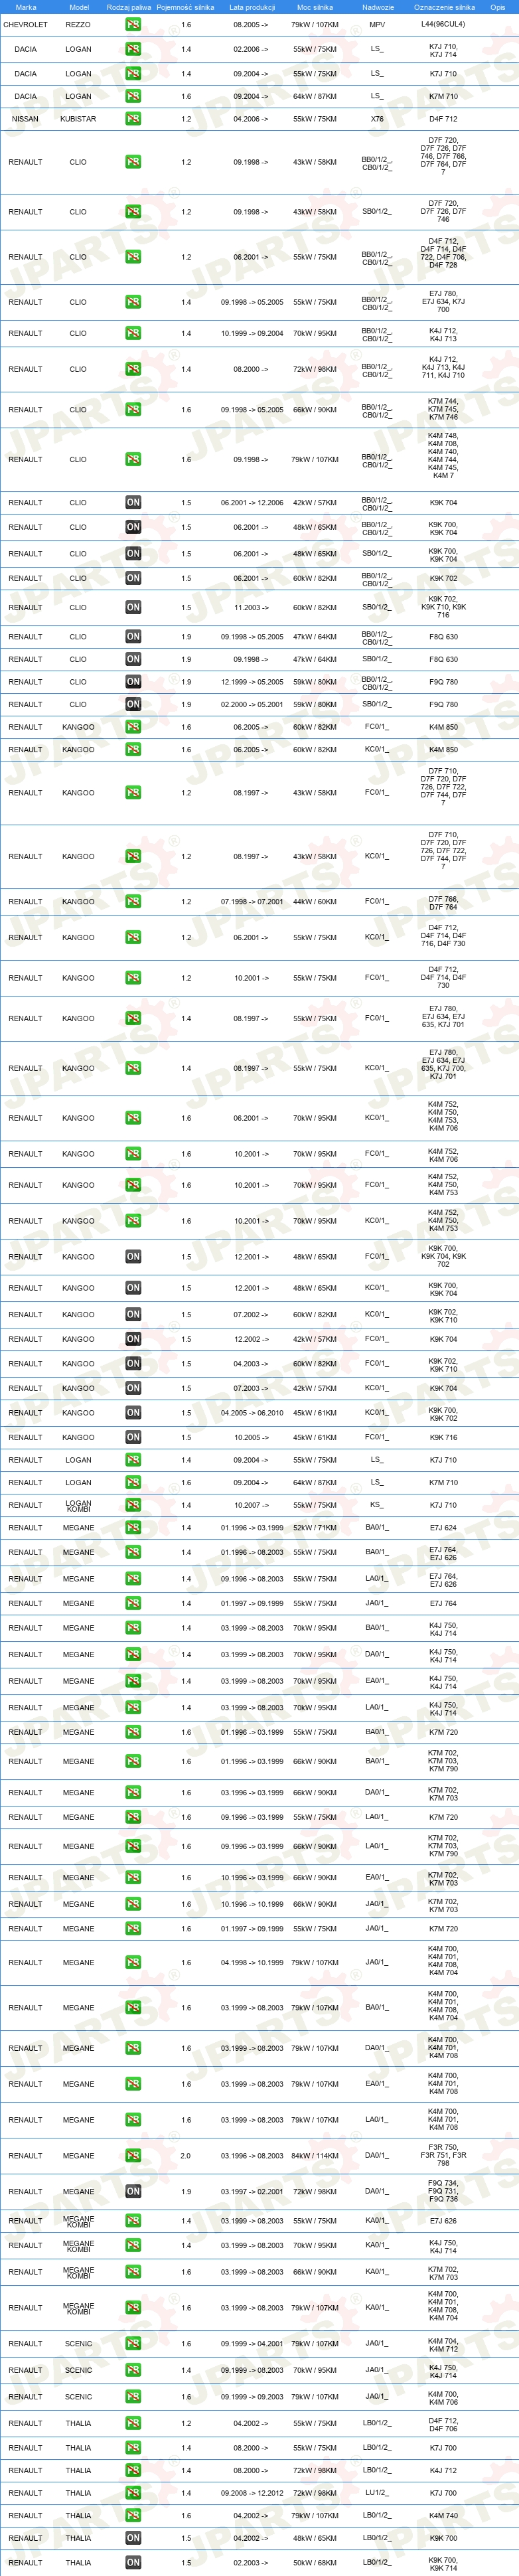This screenshot has width=519, height=2576.
Task: Click the petrol icon in Logan Kombi row
Action: 133,1505
